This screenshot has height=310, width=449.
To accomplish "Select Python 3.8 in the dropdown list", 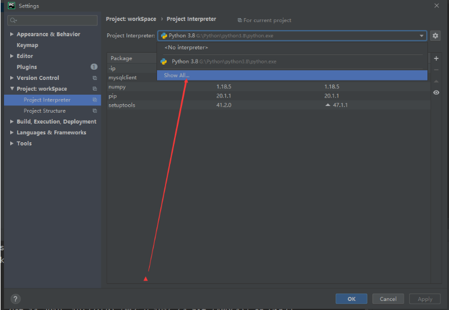I will point(292,62).
